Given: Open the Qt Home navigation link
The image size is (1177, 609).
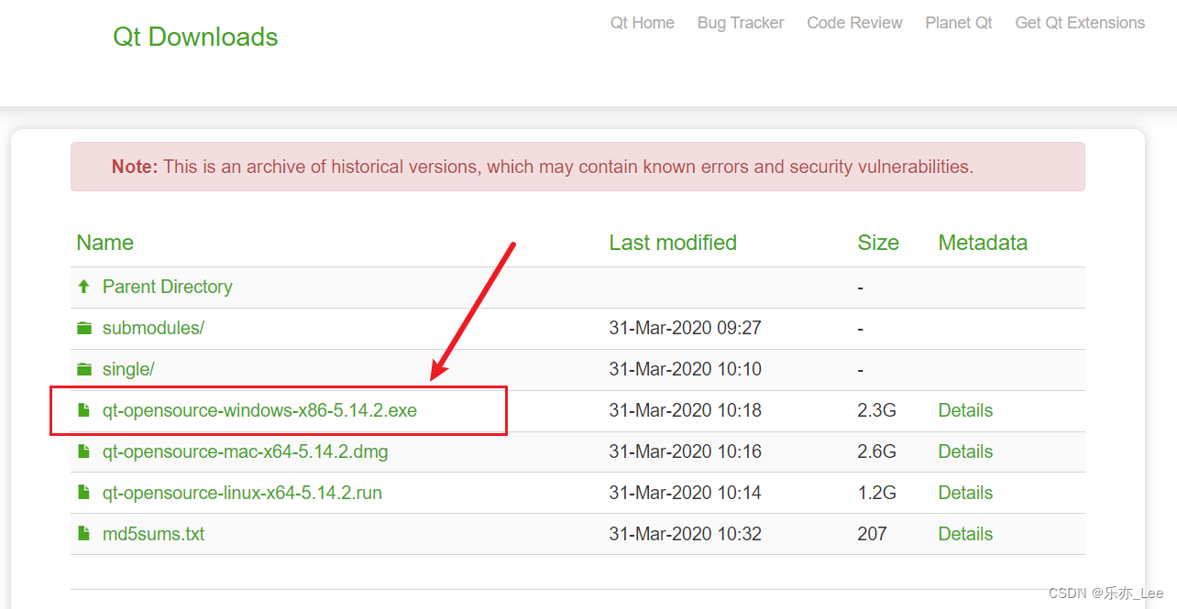Looking at the screenshot, I should (x=643, y=23).
